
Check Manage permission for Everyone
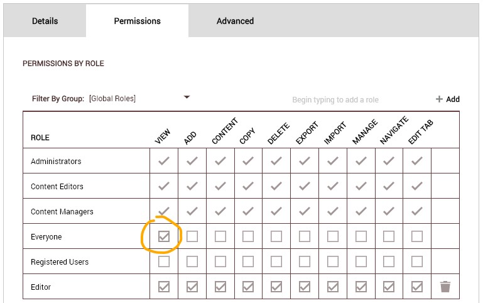tap(361, 236)
